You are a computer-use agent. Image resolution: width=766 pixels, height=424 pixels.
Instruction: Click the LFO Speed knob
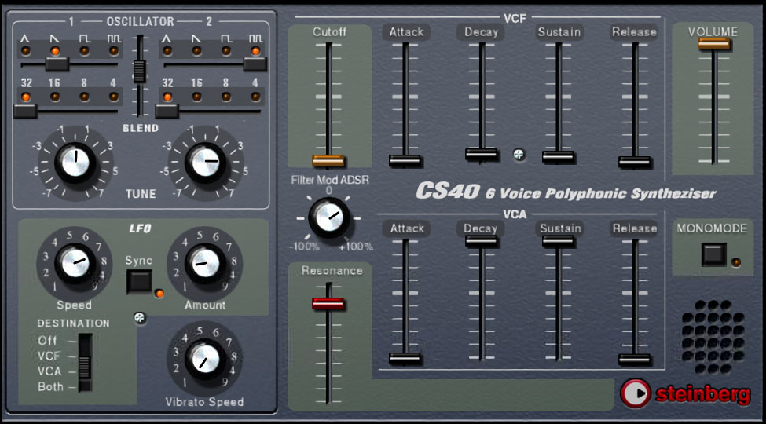75,263
